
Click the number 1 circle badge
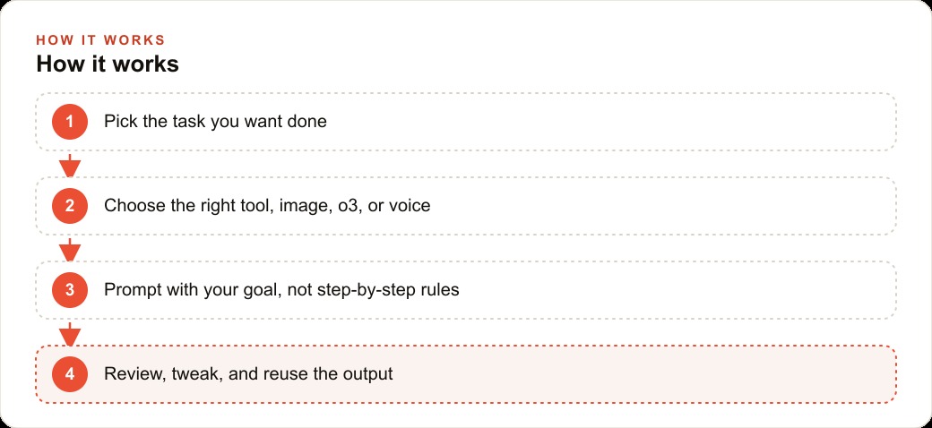pyautogui.click(x=70, y=122)
